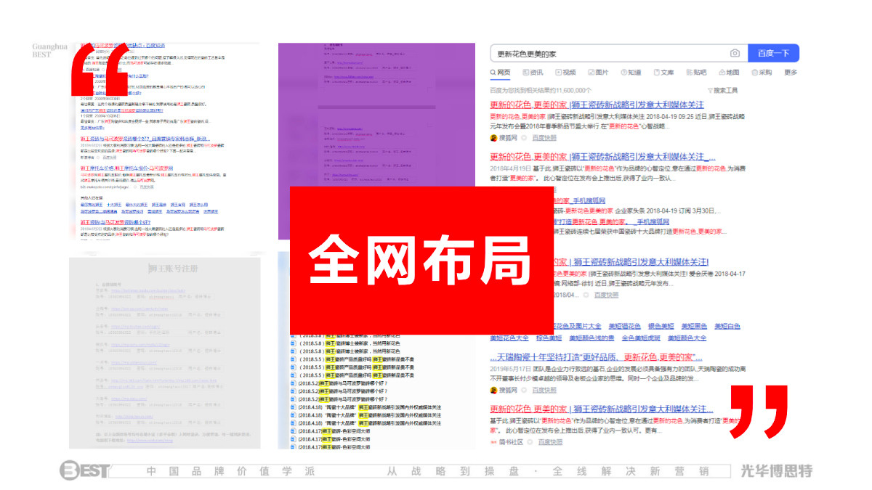The width and height of the screenshot is (872, 490).
Task: Click the 狮王账号注册 document heading
Action: click(173, 269)
